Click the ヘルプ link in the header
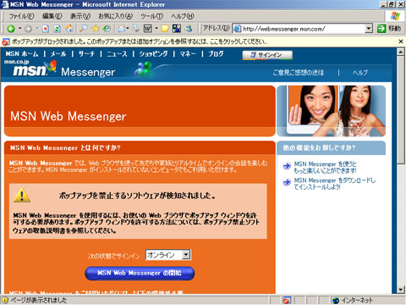 (x=360, y=73)
